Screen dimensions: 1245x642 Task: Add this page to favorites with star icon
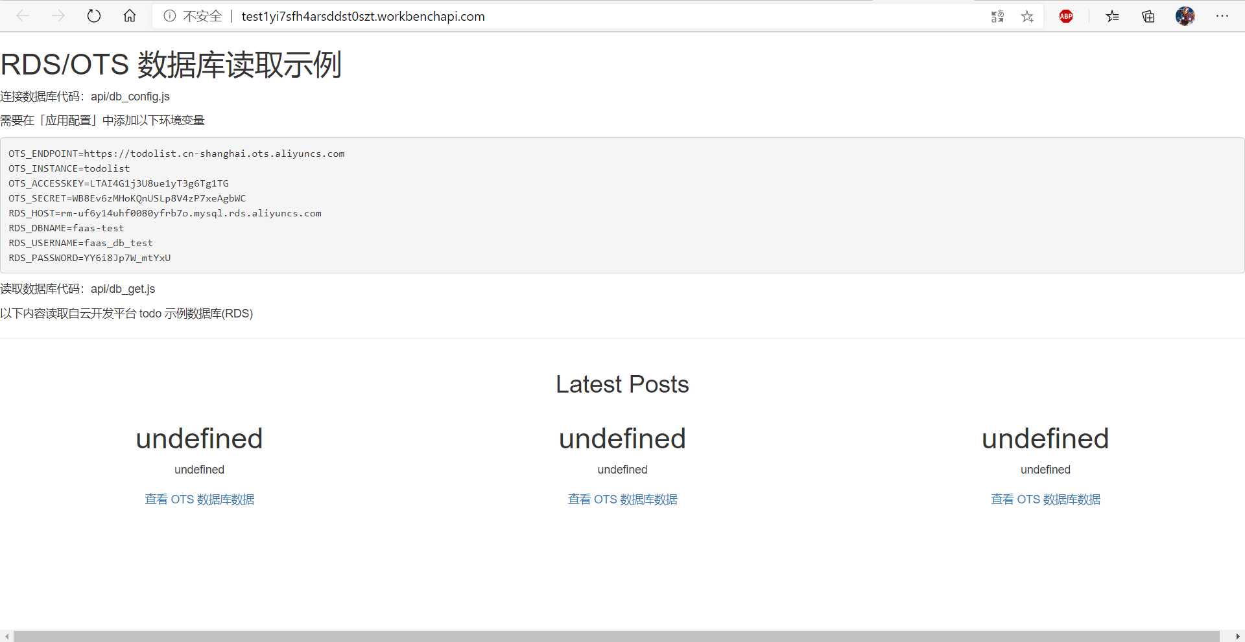(x=1027, y=17)
